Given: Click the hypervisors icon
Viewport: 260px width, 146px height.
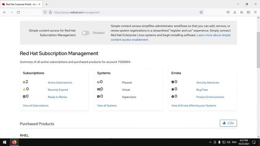Looking at the screenshot, I should tap(98, 97).
